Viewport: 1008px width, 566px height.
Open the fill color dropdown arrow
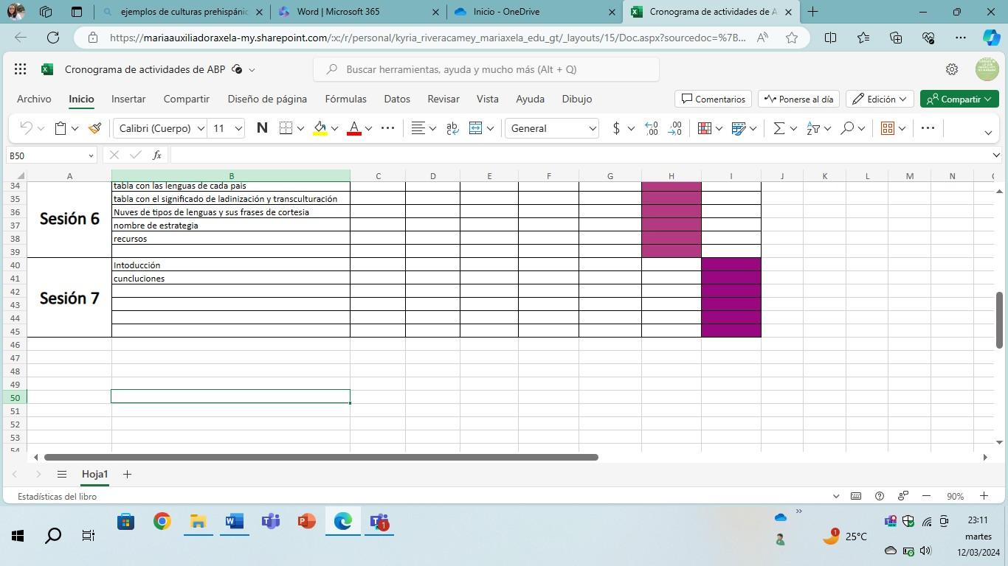point(334,128)
